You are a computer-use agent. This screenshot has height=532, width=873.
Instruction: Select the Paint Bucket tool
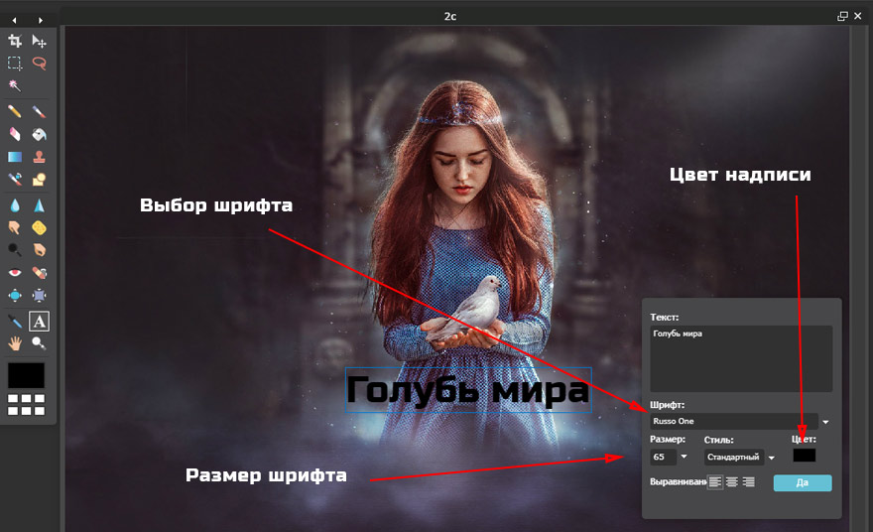[x=40, y=134]
